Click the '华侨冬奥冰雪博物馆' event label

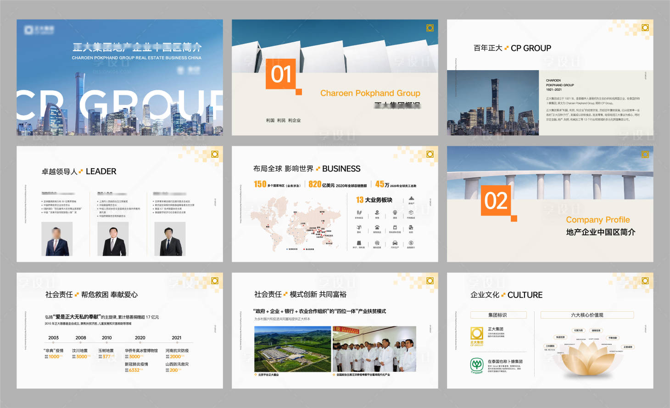pos(141,351)
